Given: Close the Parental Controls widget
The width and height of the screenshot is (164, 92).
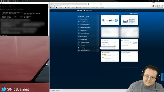Looking at the screenshot, I should click(x=138, y=40).
